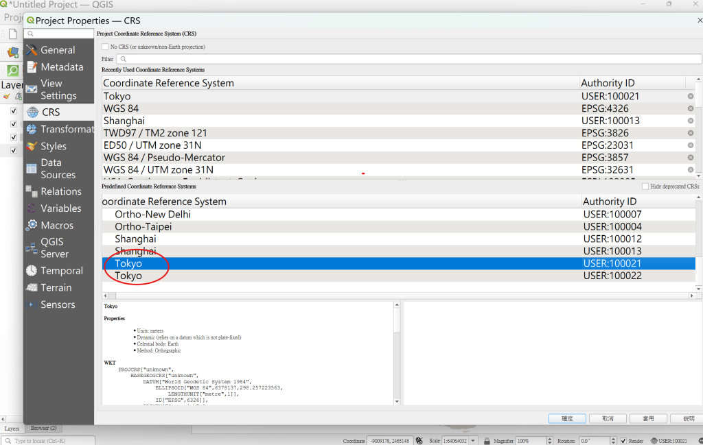Click the lock scale padlock icon

[487, 440]
